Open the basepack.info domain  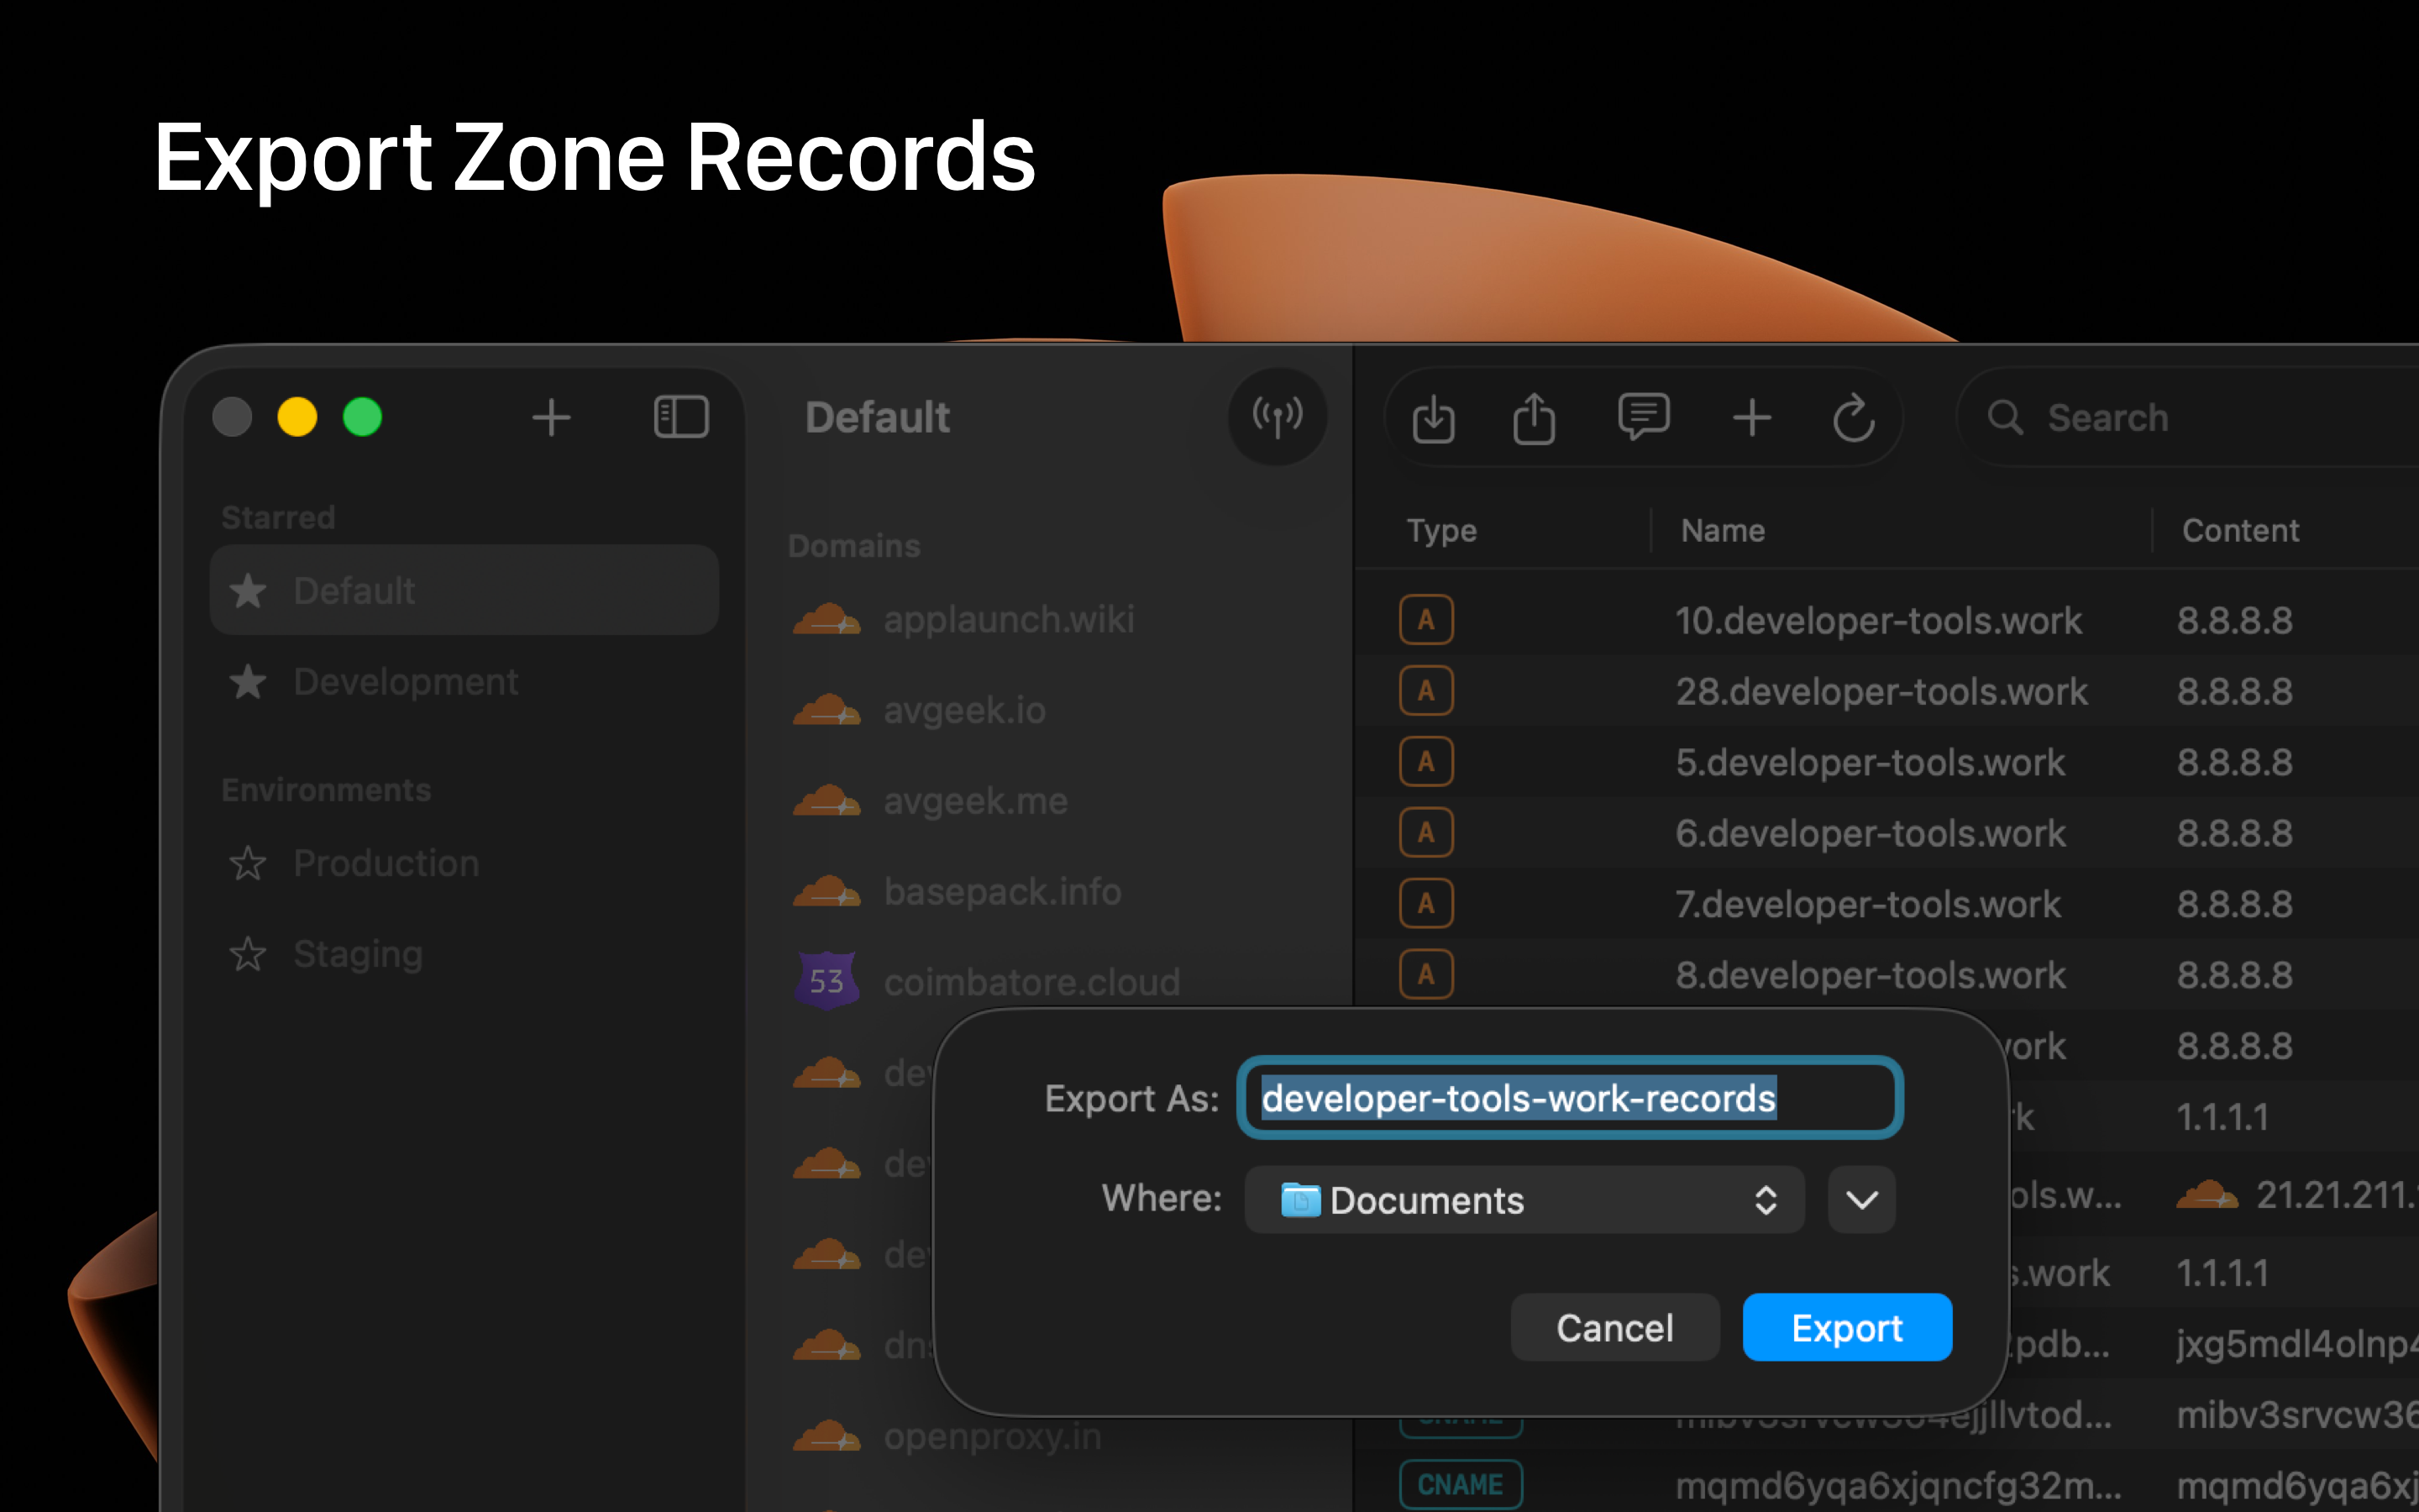click(1003, 891)
